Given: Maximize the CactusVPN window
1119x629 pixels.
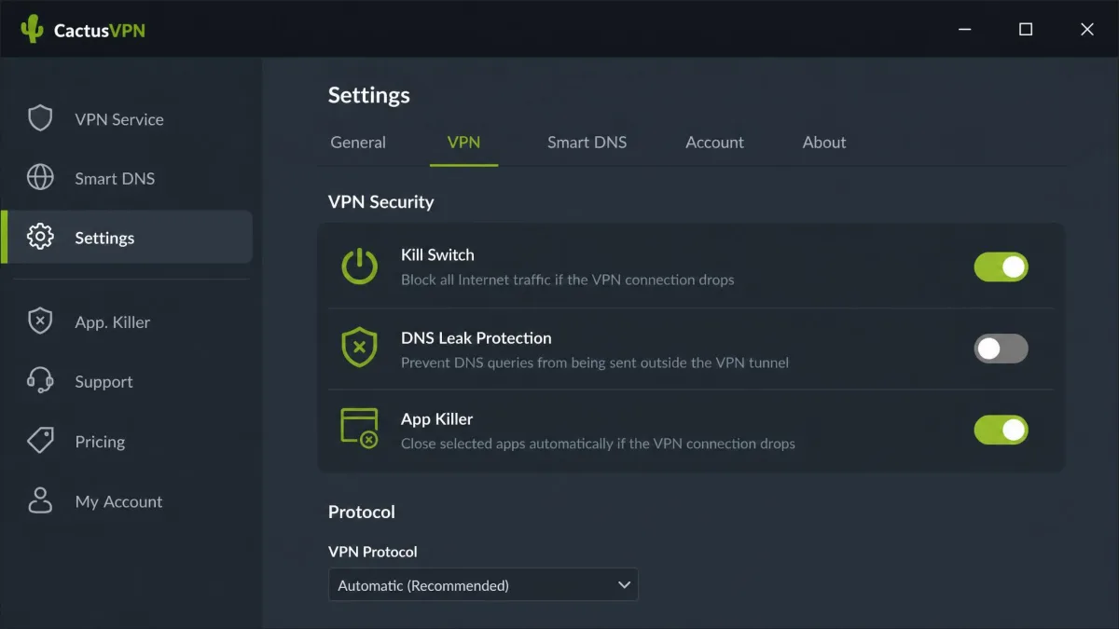Looking at the screenshot, I should pyautogui.click(x=1026, y=29).
